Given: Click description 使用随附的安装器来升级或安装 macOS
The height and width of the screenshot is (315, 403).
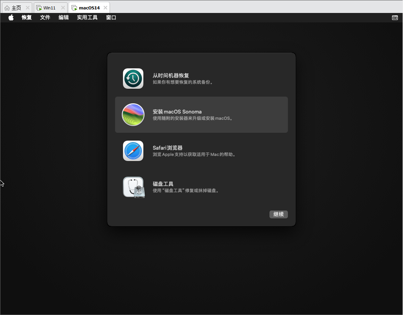Looking at the screenshot, I should 193,119.
